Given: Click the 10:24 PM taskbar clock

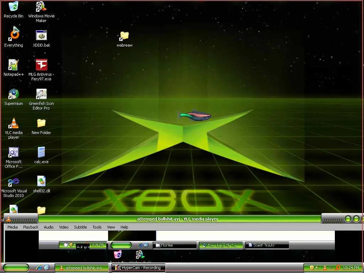Looking at the screenshot, I should coord(351,268).
